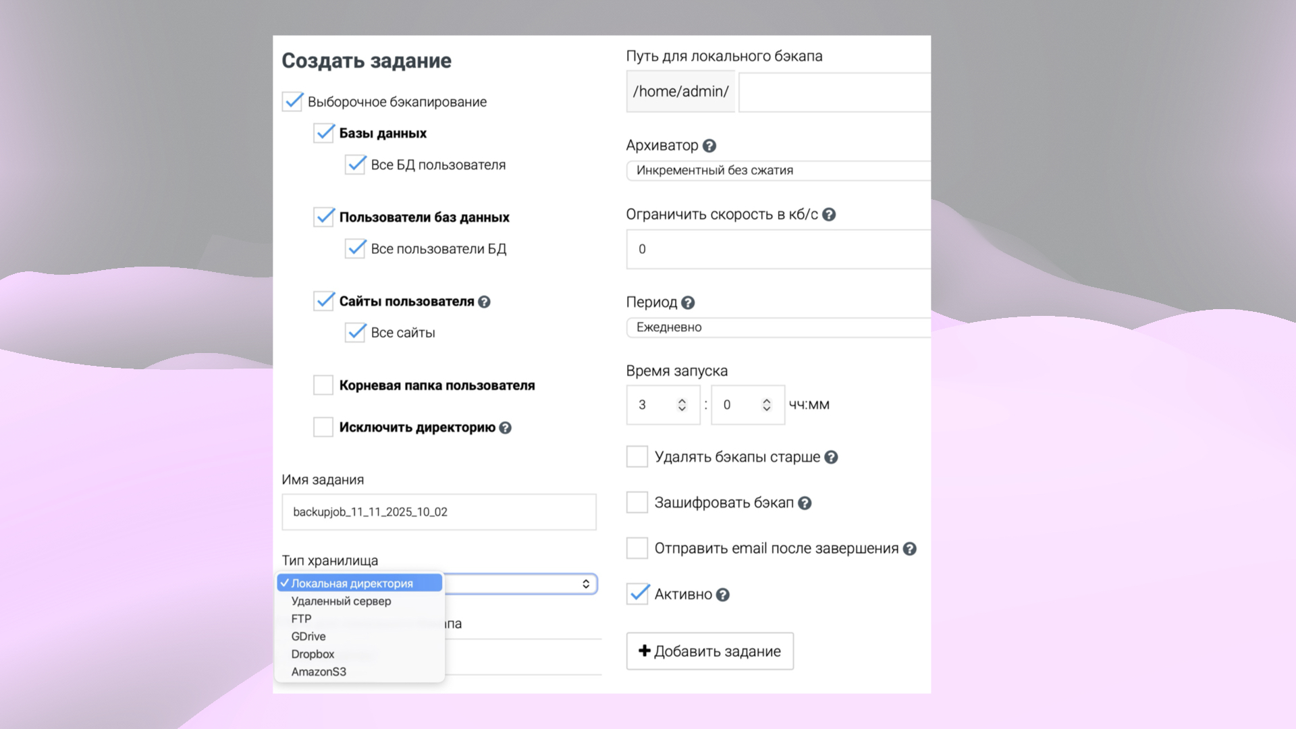
Task: Open the Период dropdown showing Ежедневно
Action: 776,327
